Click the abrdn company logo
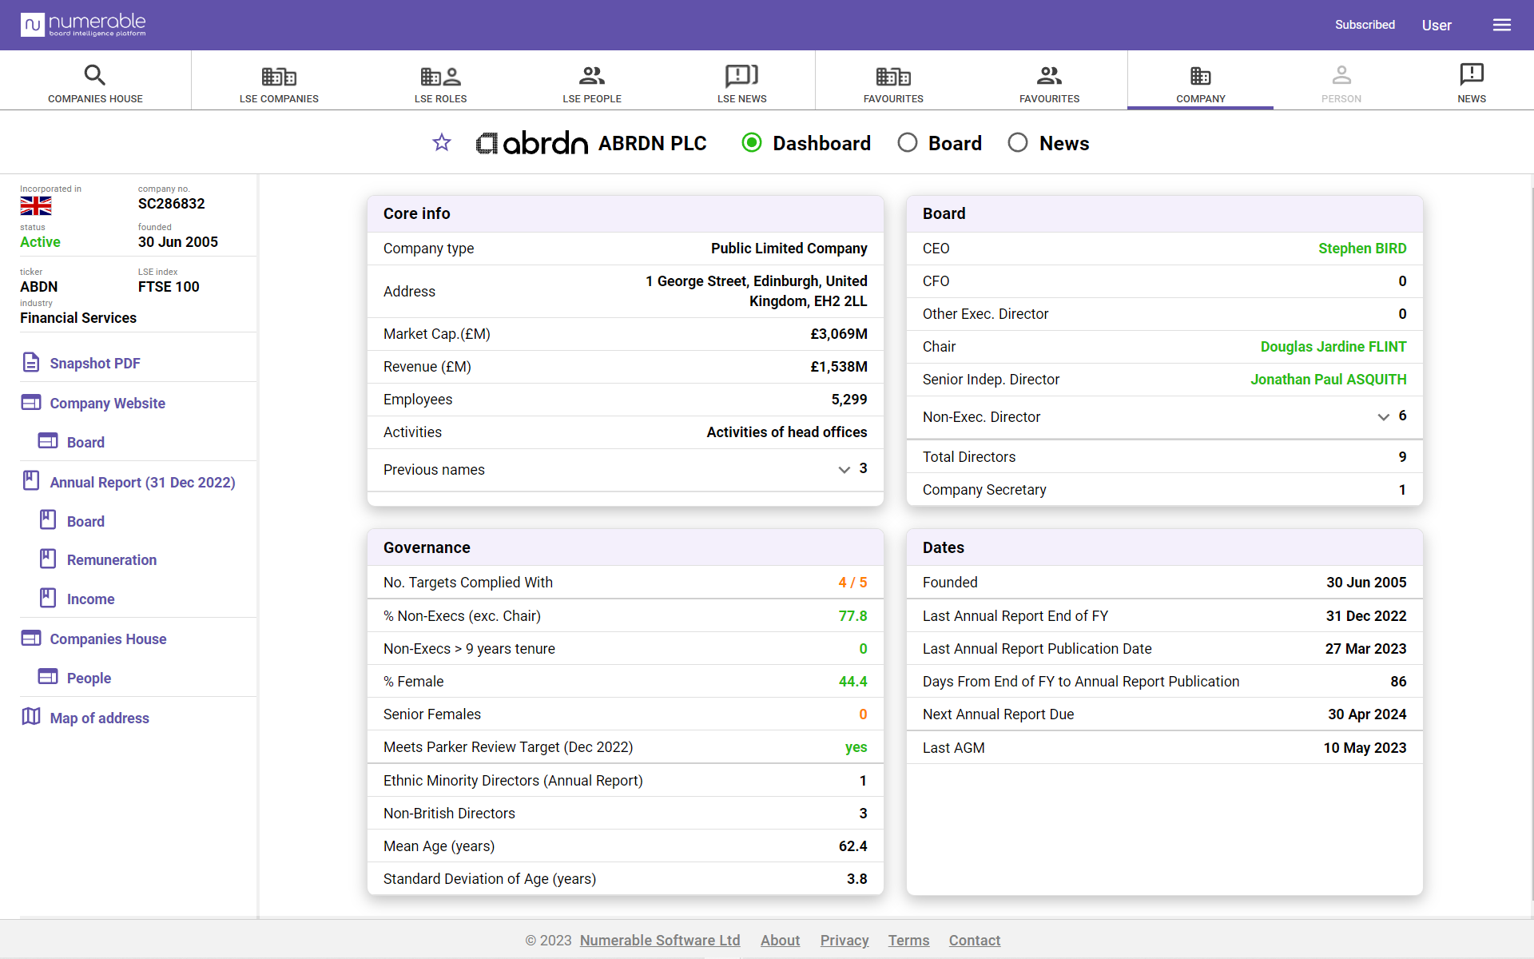 (532, 143)
